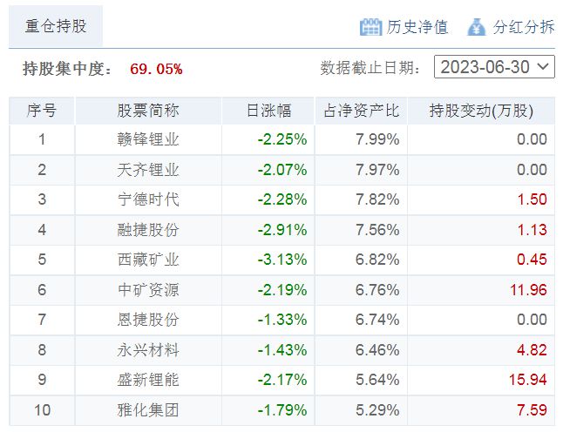Open 融捷股份 stock entry
563x439 pixels.
point(148,230)
